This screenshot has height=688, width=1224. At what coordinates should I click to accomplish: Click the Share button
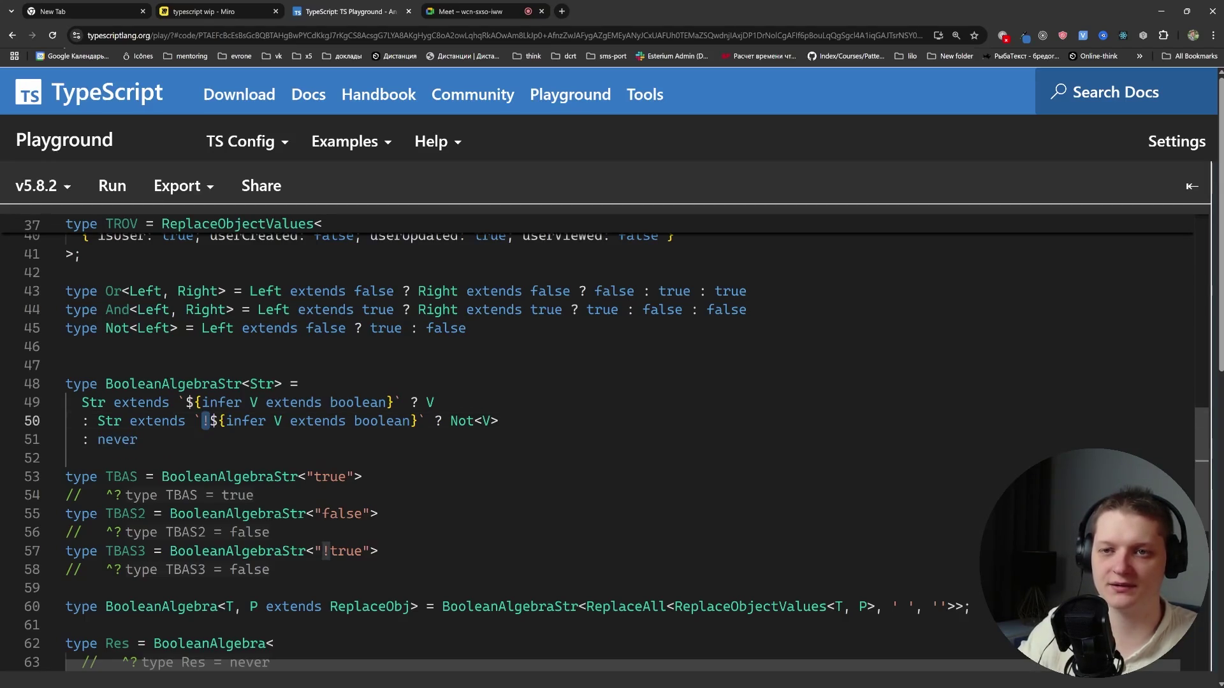[261, 186]
